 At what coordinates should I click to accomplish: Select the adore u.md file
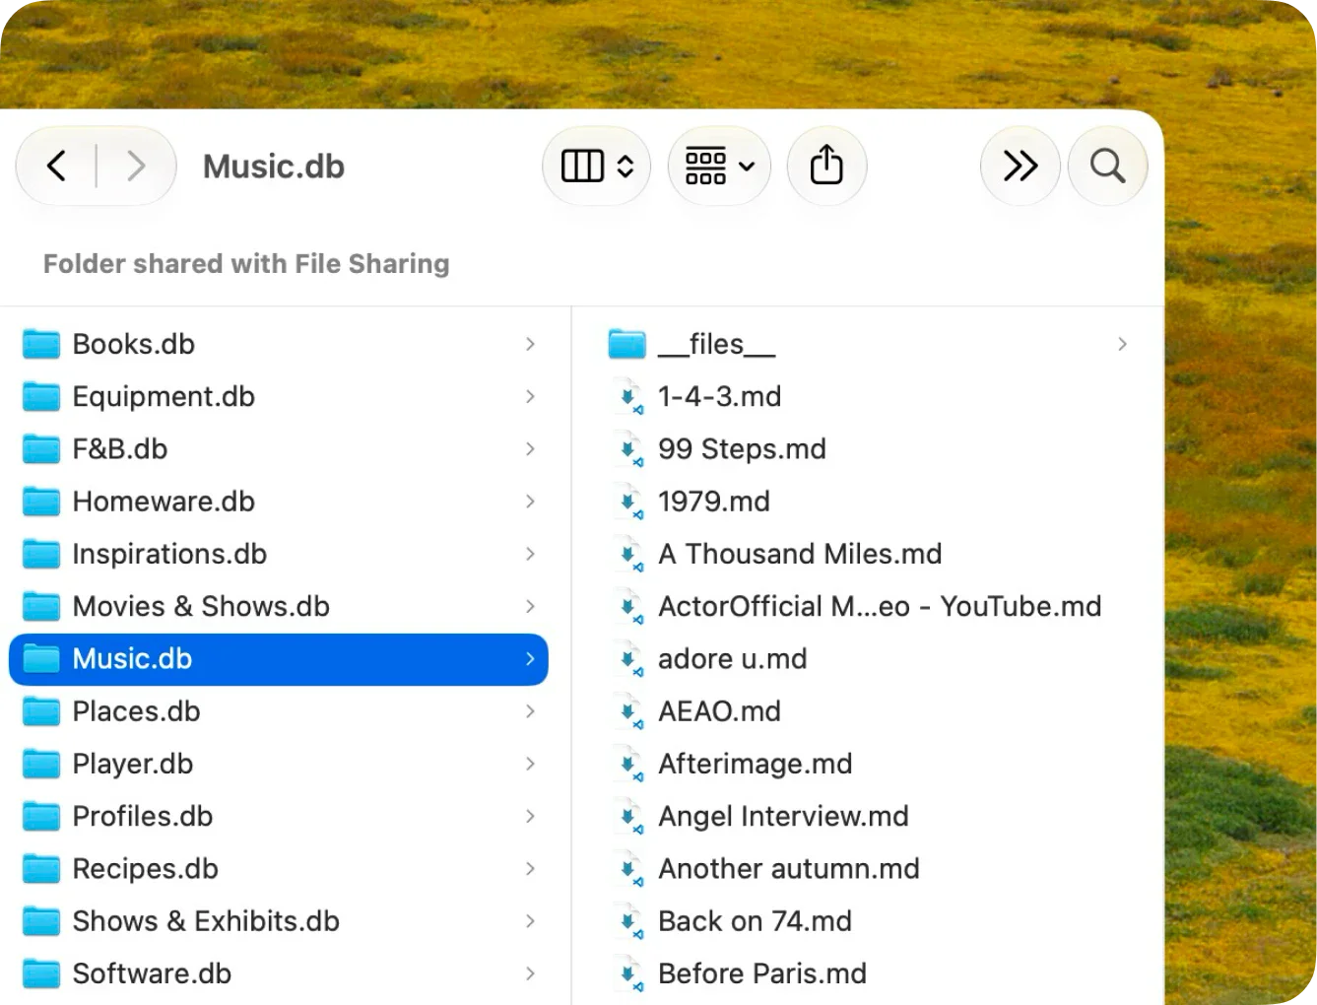tap(869, 659)
